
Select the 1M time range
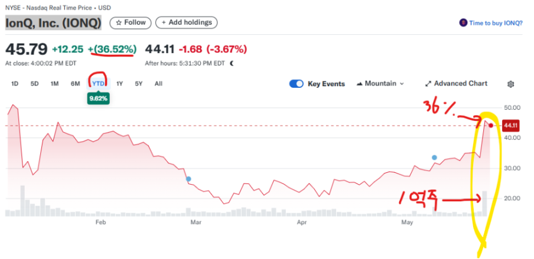54,83
